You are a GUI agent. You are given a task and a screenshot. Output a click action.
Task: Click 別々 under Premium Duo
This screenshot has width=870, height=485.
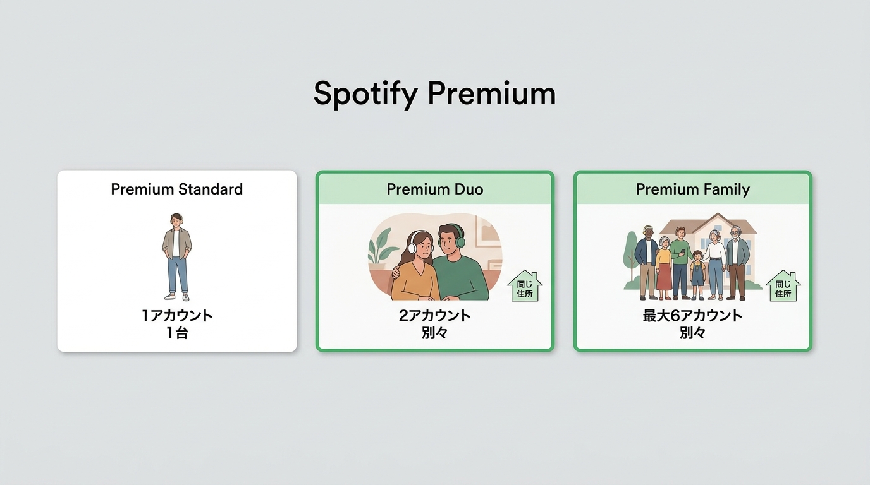click(435, 333)
